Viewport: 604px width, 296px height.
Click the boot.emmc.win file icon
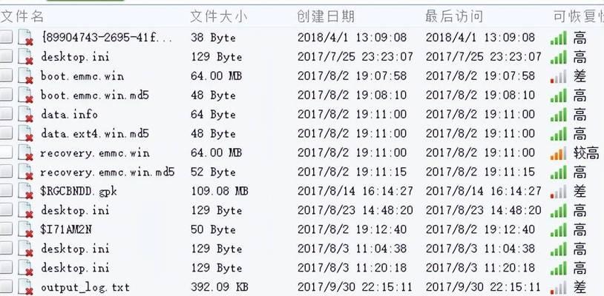[x=25, y=75]
